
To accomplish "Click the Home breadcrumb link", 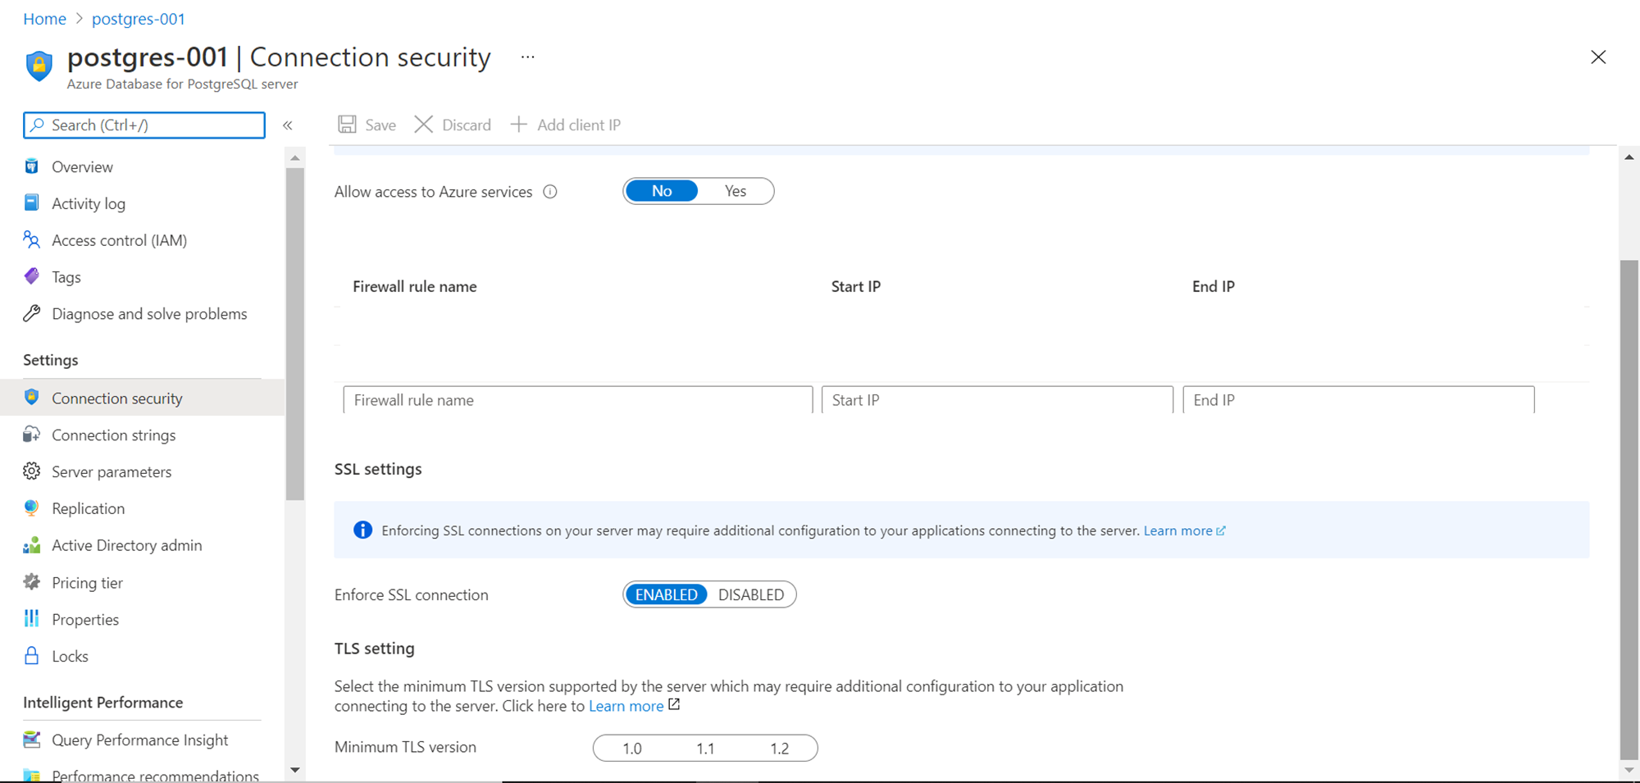I will tap(44, 19).
